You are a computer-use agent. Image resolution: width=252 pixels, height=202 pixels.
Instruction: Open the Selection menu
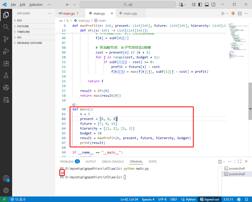[36, 5]
